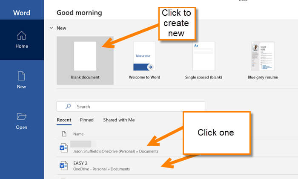This screenshot has width=298, height=179.
Task: Open the Home page in the sidebar
Action: click(22, 40)
